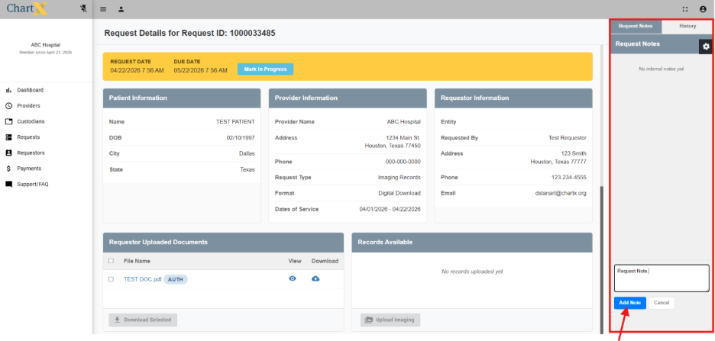The width and height of the screenshot is (715, 341).
Task: Open Support/FAQ from the sidebar
Action: click(x=33, y=184)
